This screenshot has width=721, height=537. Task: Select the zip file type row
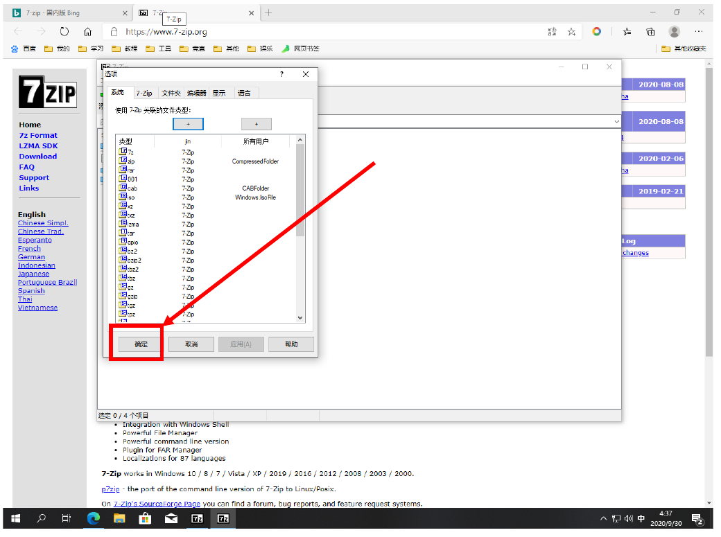tap(131, 161)
